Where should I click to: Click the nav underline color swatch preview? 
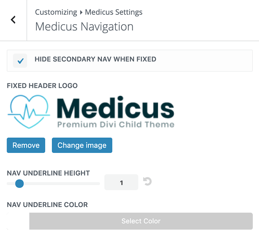pyautogui.click(x=18, y=221)
